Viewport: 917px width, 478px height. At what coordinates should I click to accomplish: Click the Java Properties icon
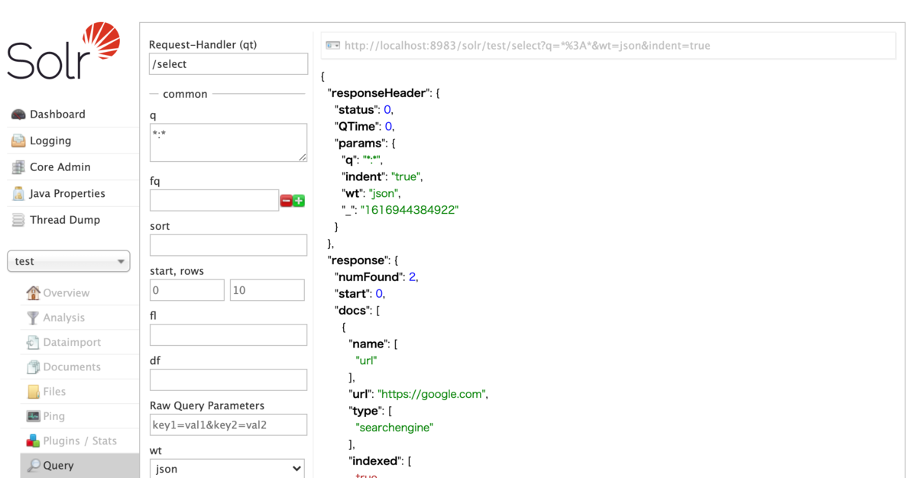point(18,193)
